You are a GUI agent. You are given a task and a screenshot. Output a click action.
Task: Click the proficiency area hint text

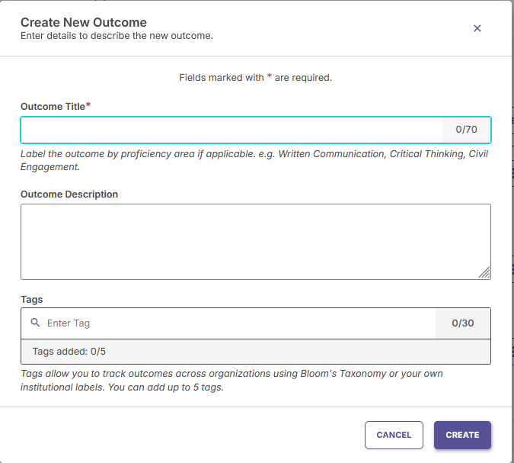[255, 160]
